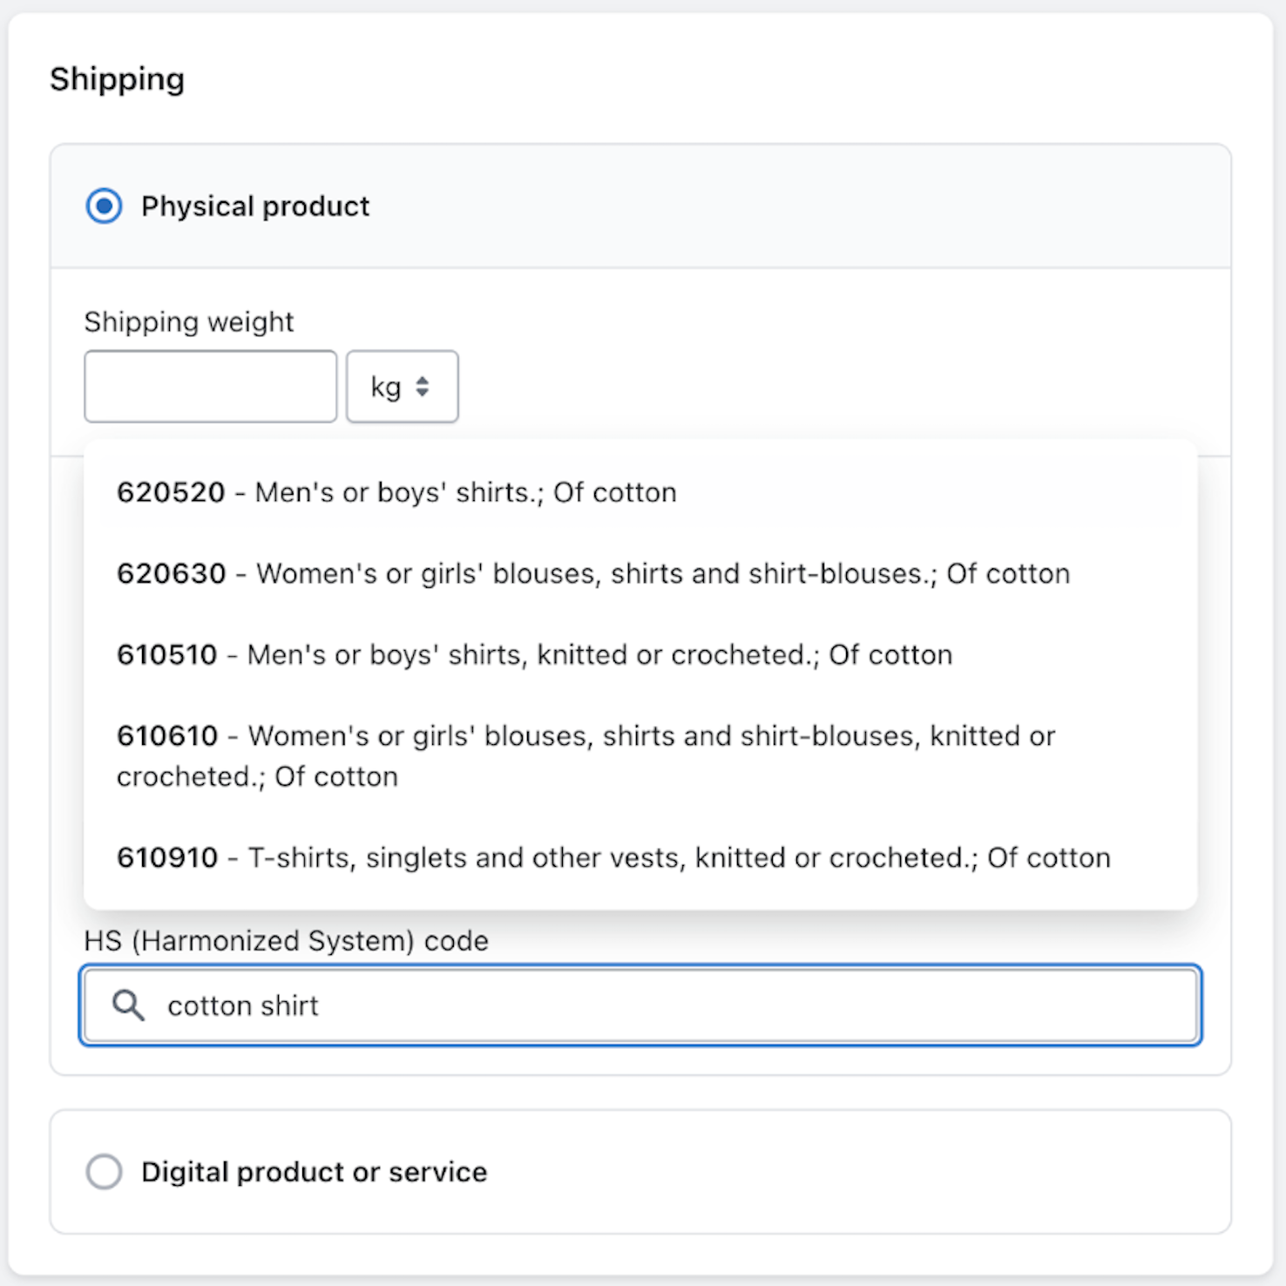Image resolution: width=1286 pixels, height=1286 pixels.
Task: Click the Shipping weight label
Action: (x=188, y=321)
